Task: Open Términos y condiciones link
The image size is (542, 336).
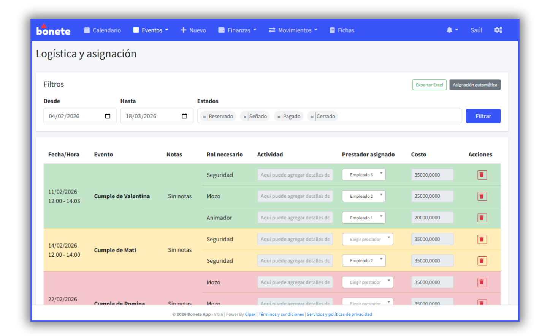Action: pyautogui.click(x=281, y=314)
